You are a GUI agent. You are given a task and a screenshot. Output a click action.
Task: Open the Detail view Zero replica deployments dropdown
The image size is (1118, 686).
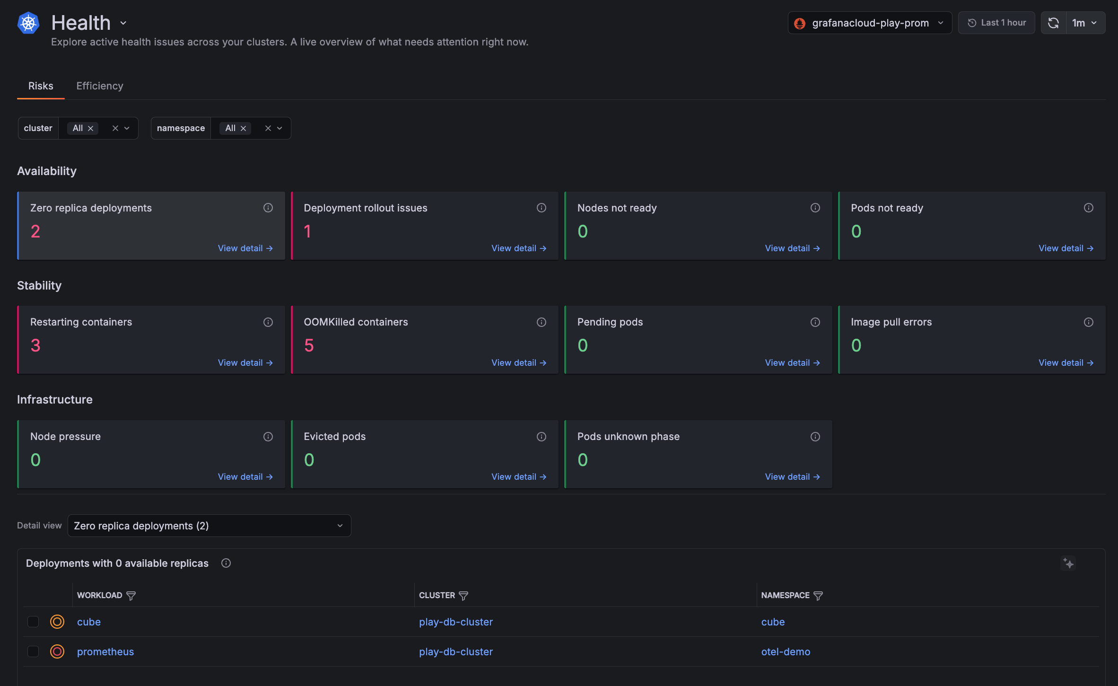coord(209,526)
